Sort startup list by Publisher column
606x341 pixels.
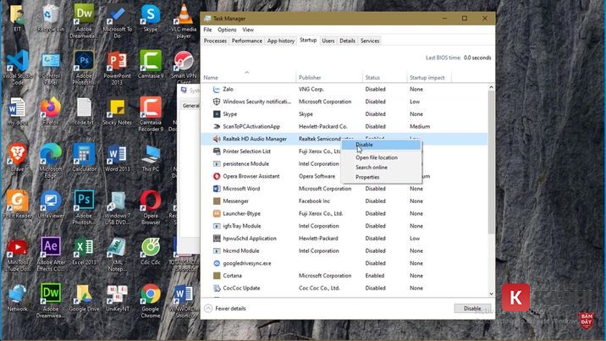point(329,78)
